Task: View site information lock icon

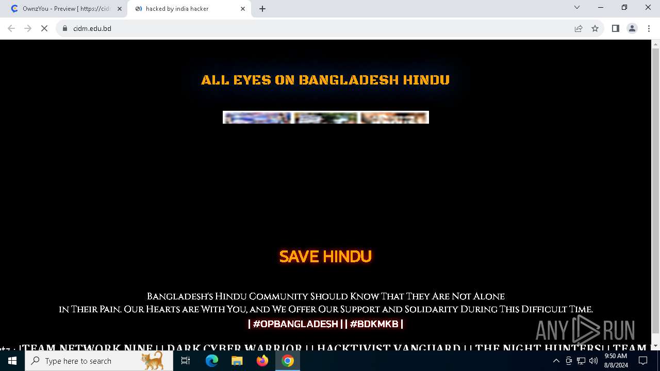Action: (65, 28)
